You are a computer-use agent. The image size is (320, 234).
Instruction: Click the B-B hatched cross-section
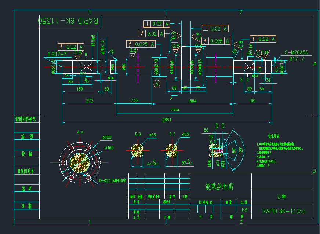coord(138,151)
